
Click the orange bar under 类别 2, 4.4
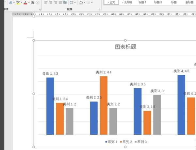click(x=104, y=105)
